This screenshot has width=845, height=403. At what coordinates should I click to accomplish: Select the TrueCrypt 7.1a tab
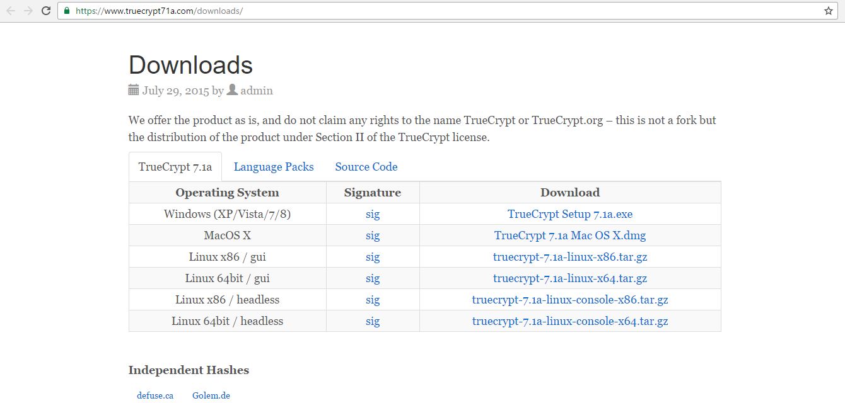[175, 167]
